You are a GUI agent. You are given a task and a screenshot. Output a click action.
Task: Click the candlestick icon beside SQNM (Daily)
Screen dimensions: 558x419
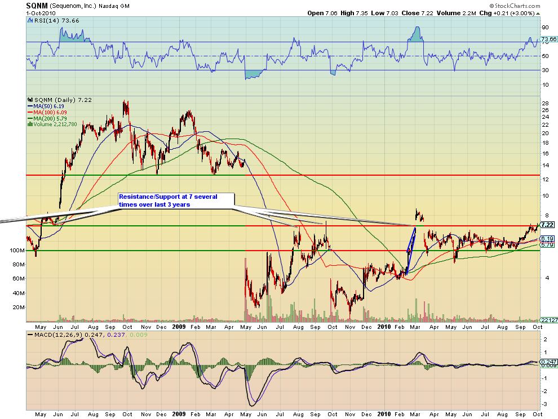click(x=30, y=100)
